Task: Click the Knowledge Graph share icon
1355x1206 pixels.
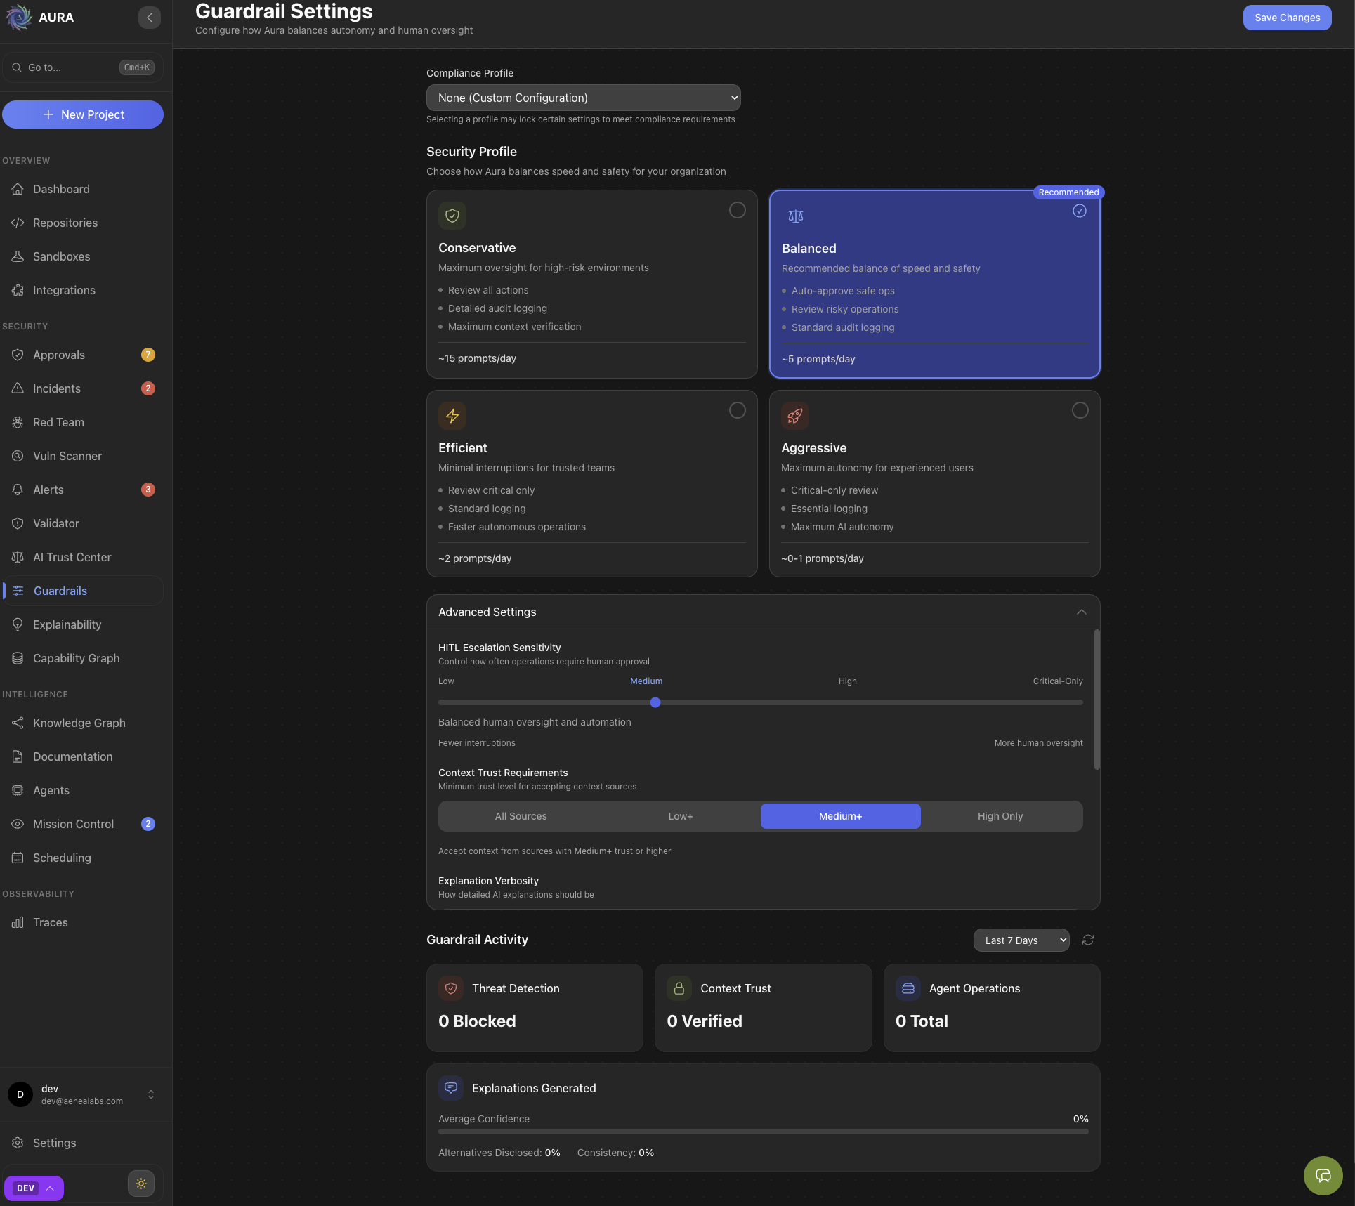Action: pos(18,723)
